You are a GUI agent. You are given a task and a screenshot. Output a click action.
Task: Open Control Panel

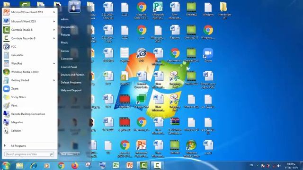click(x=69, y=67)
